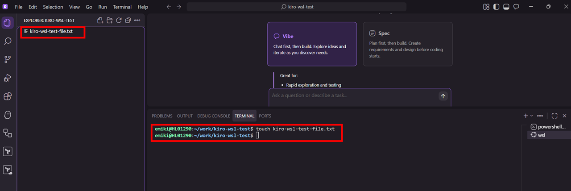Open the Kiro ghost panel

[8, 115]
